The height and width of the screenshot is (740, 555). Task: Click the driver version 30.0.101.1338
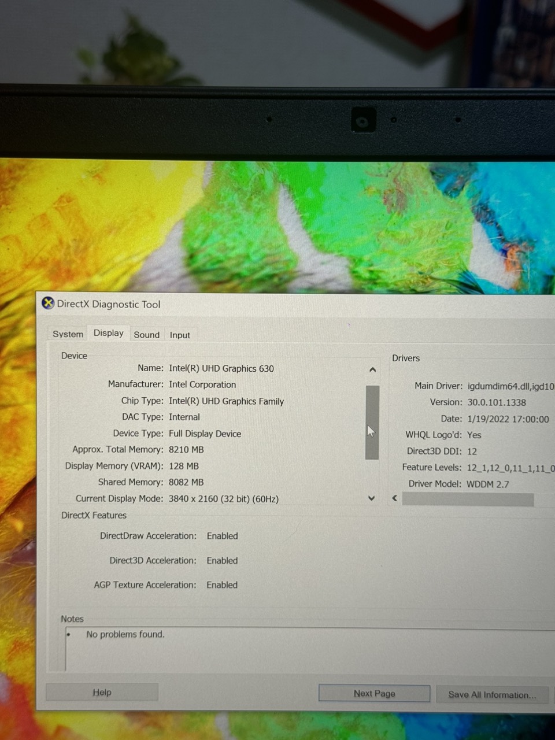[497, 402]
